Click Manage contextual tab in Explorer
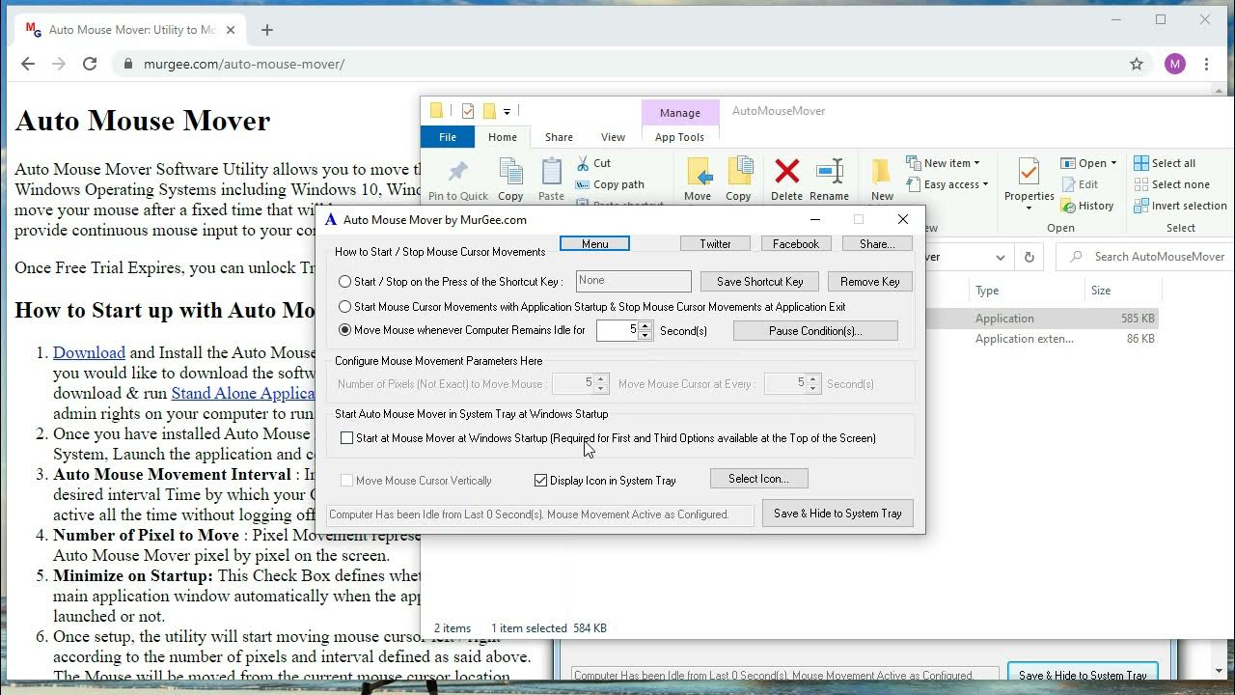Image resolution: width=1235 pixels, height=695 pixels. pyautogui.click(x=680, y=113)
